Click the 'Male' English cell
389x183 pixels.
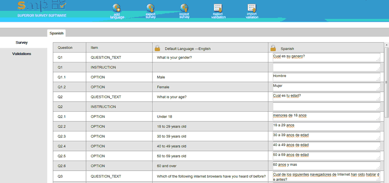(x=210, y=77)
